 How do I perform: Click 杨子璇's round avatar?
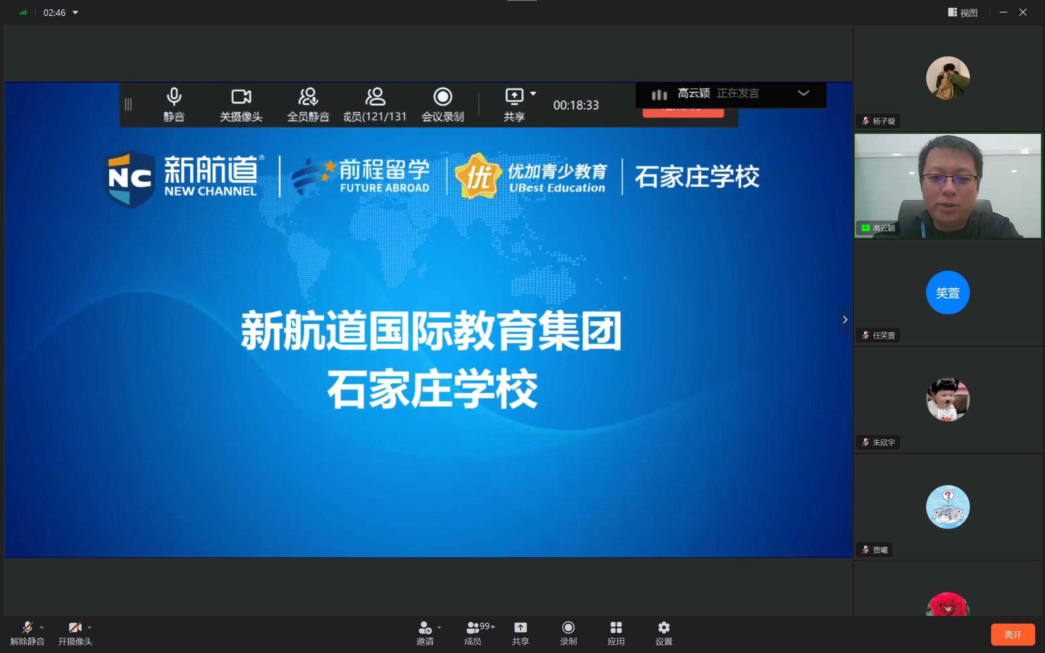[948, 78]
